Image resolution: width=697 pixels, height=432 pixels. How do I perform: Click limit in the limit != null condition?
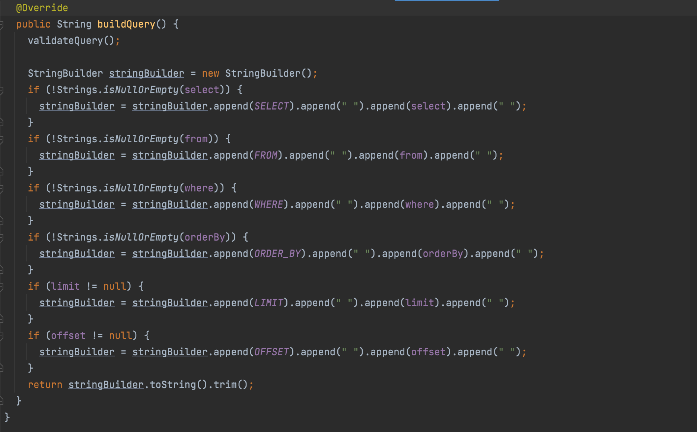pyautogui.click(x=66, y=286)
